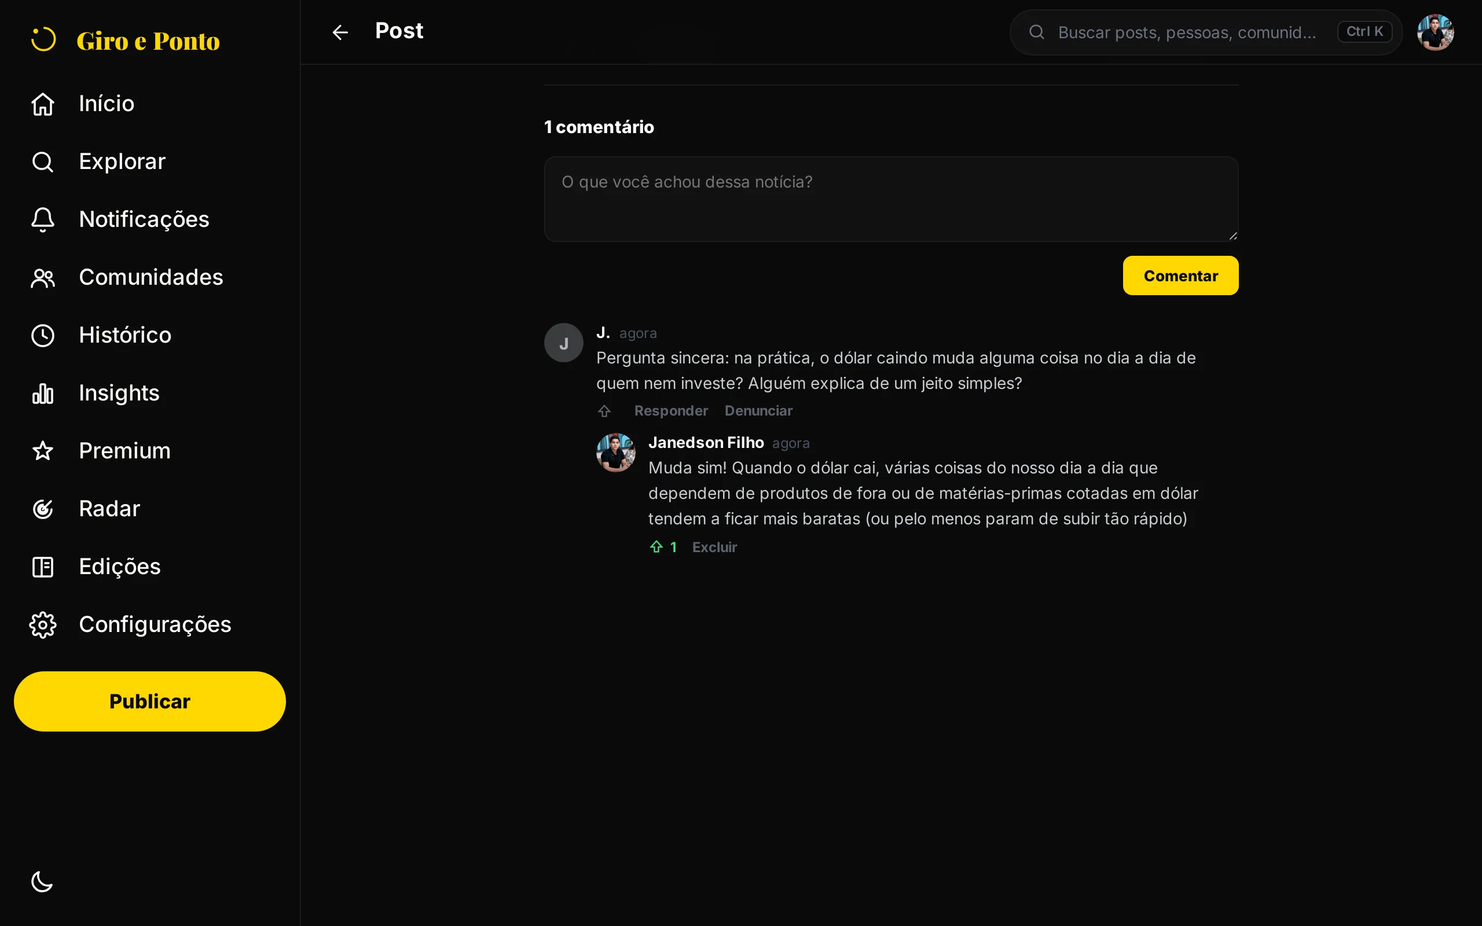The height and width of the screenshot is (926, 1482).
Task: Click Responder under J.'s comment
Action: tap(670, 411)
